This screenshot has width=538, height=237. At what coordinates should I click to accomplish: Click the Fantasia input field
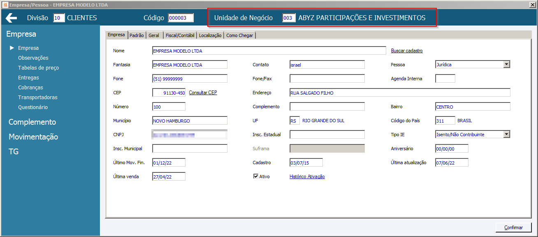(190, 65)
